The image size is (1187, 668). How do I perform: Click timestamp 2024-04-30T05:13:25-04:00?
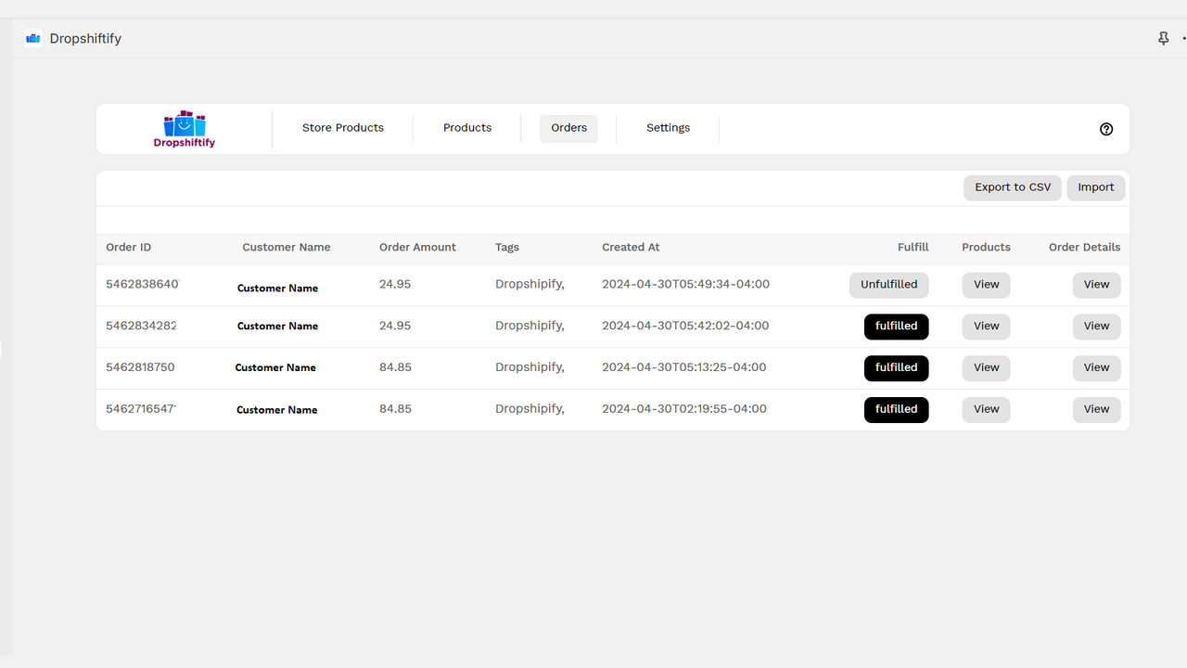[x=684, y=367]
